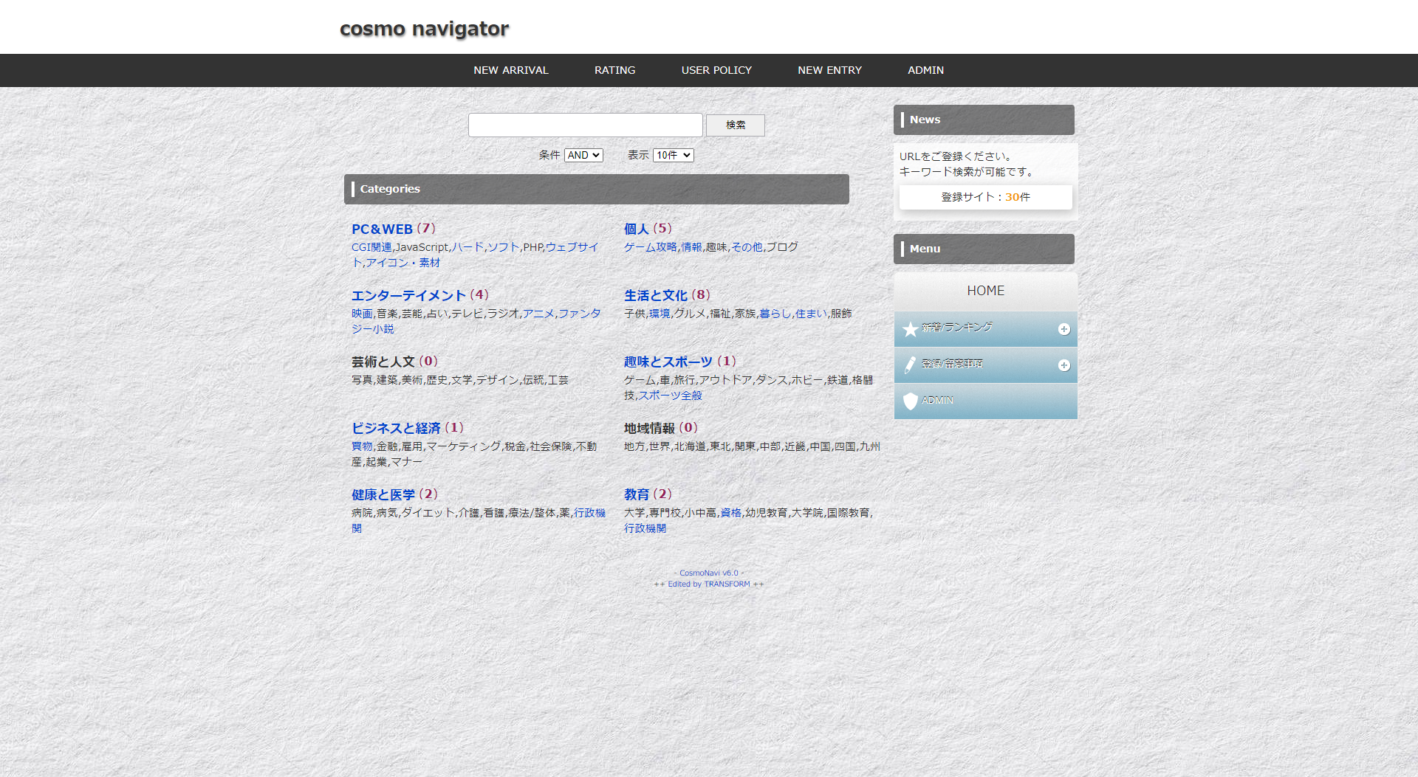Select NEW ENTRY in the navigation bar
This screenshot has height=777, width=1418.
[829, 70]
